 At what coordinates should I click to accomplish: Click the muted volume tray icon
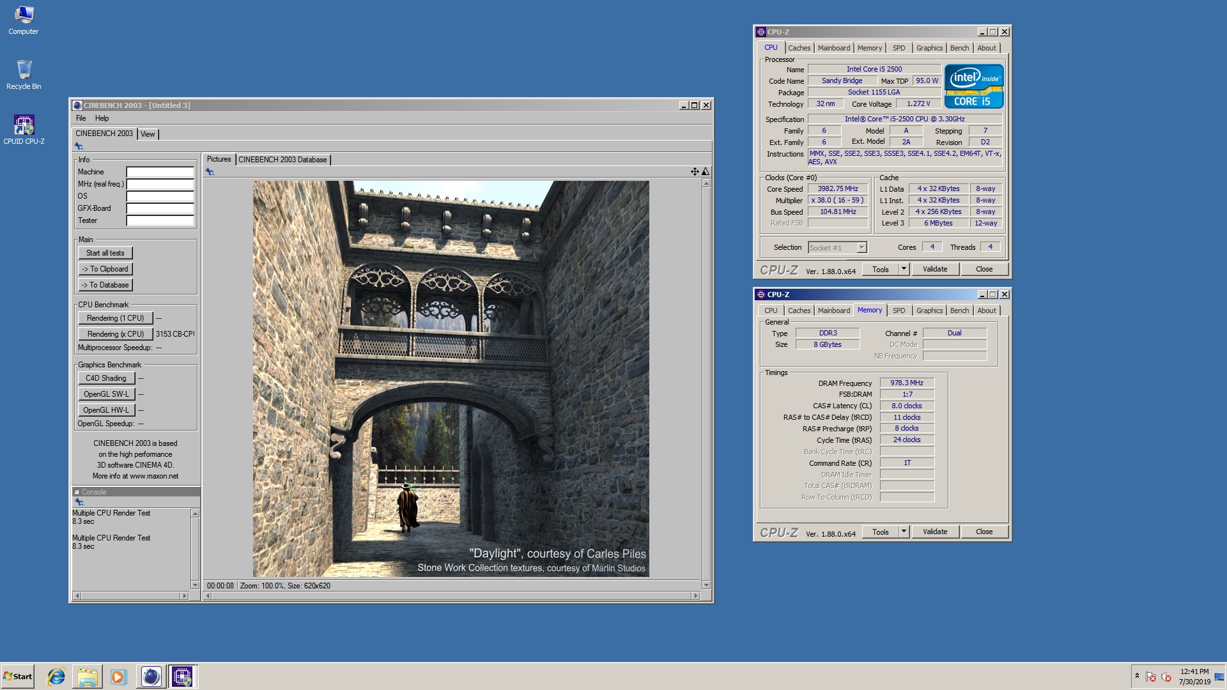(x=1166, y=677)
